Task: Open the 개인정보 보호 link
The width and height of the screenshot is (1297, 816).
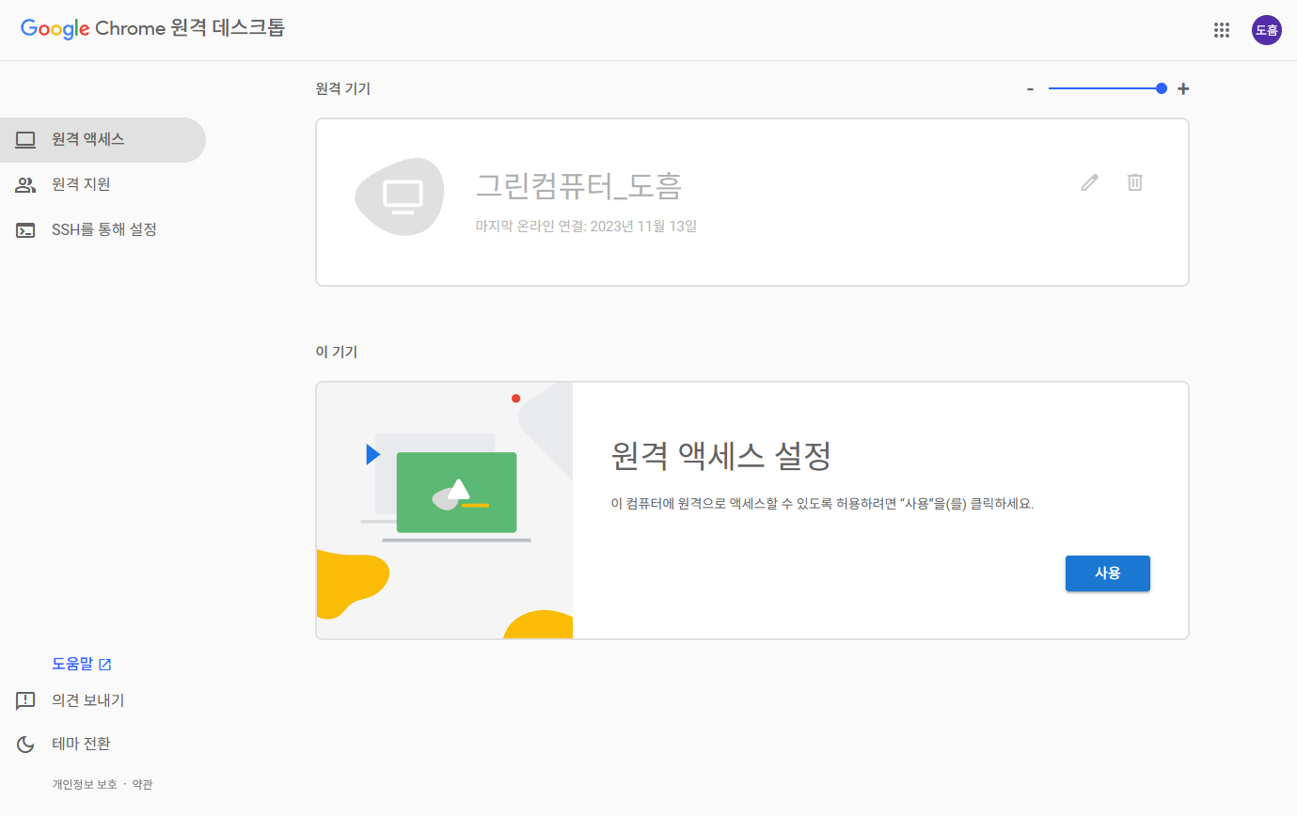Action: [x=85, y=784]
